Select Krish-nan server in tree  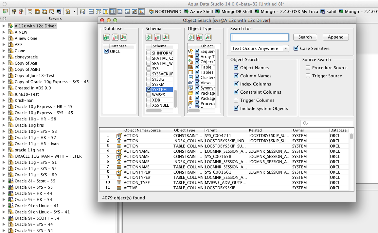(24, 100)
